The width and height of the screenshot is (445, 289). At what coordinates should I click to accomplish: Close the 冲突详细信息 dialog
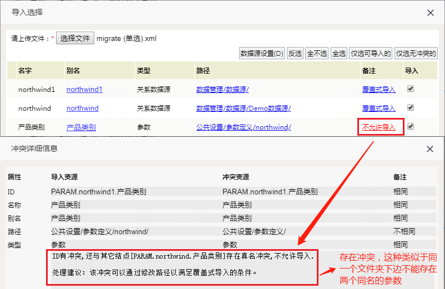click(429, 149)
